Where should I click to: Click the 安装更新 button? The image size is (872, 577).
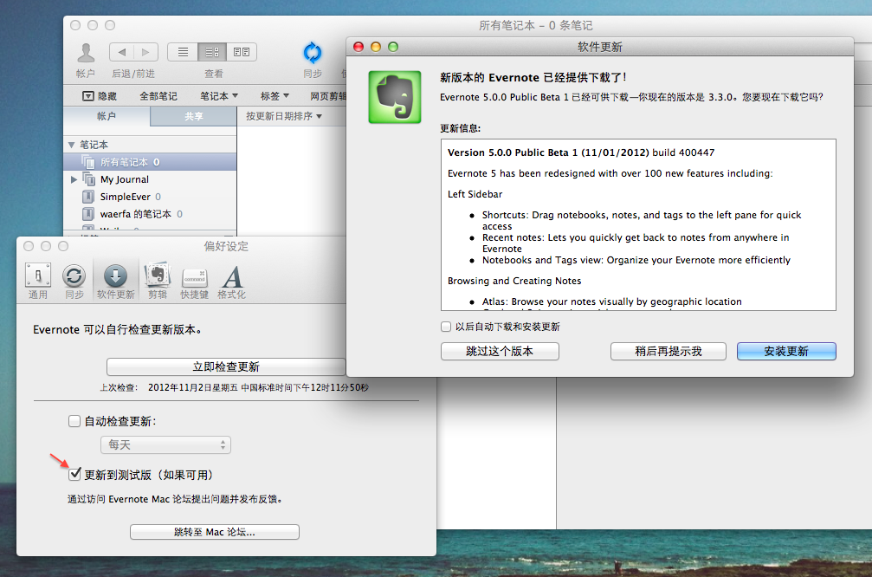(785, 351)
